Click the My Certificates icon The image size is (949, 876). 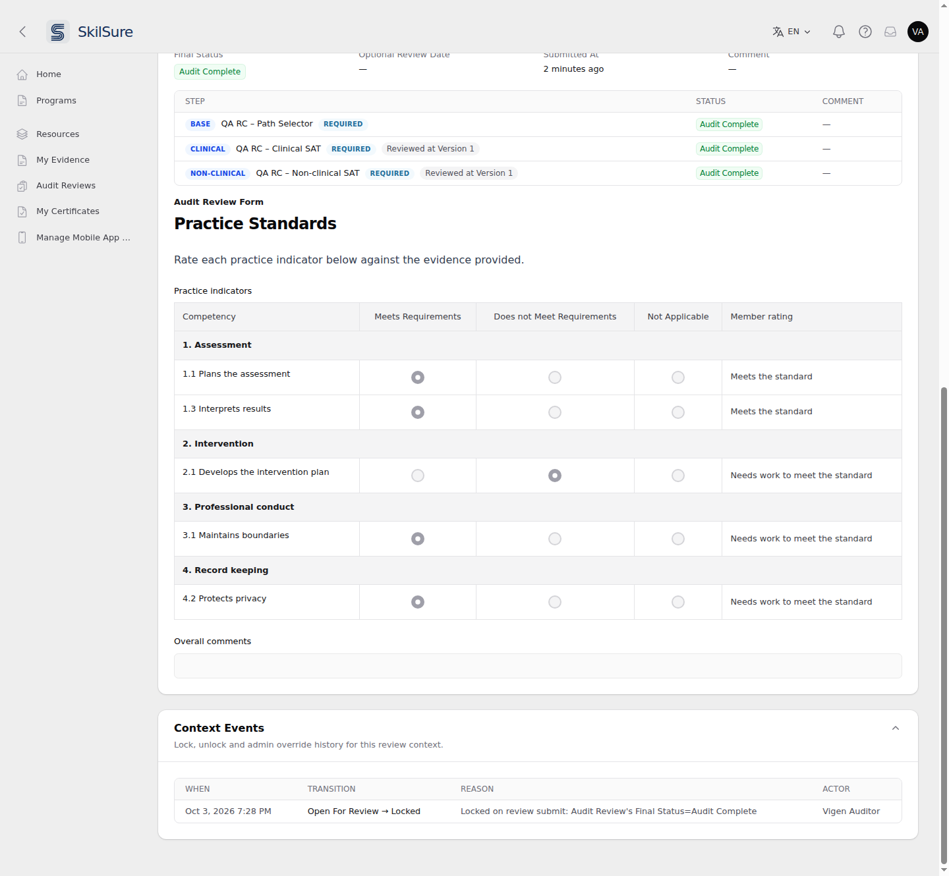pyautogui.click(x=22, y=211)
